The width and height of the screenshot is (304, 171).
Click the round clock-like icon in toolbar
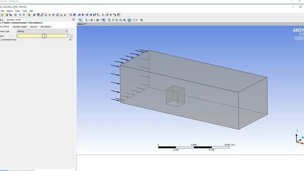coord(71,15)
